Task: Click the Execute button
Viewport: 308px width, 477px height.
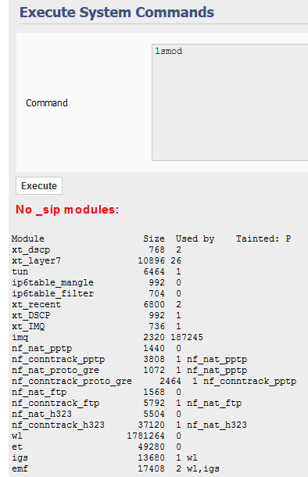Action: click(39, 185)
